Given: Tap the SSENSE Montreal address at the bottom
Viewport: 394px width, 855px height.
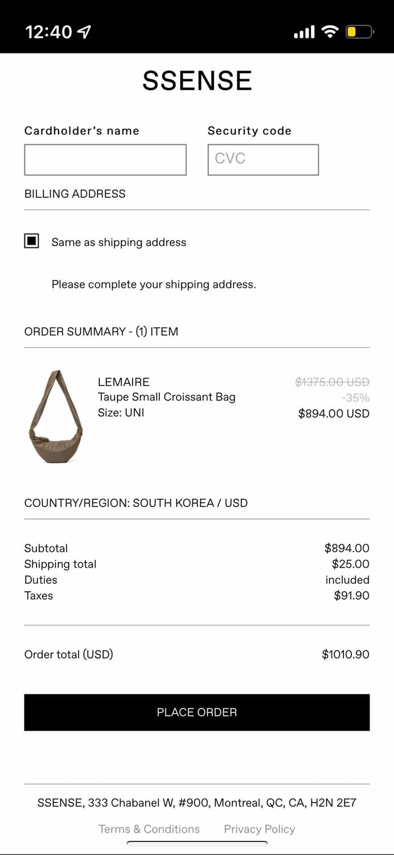Looking at the screenshot, I should 197,802.
